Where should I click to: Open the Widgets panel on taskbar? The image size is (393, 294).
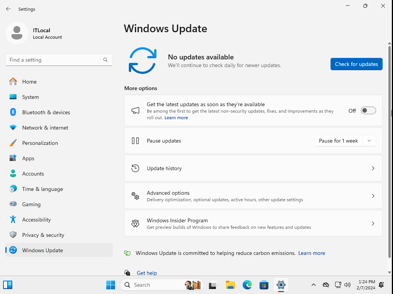pyautogui.click(x=8, y=285)
